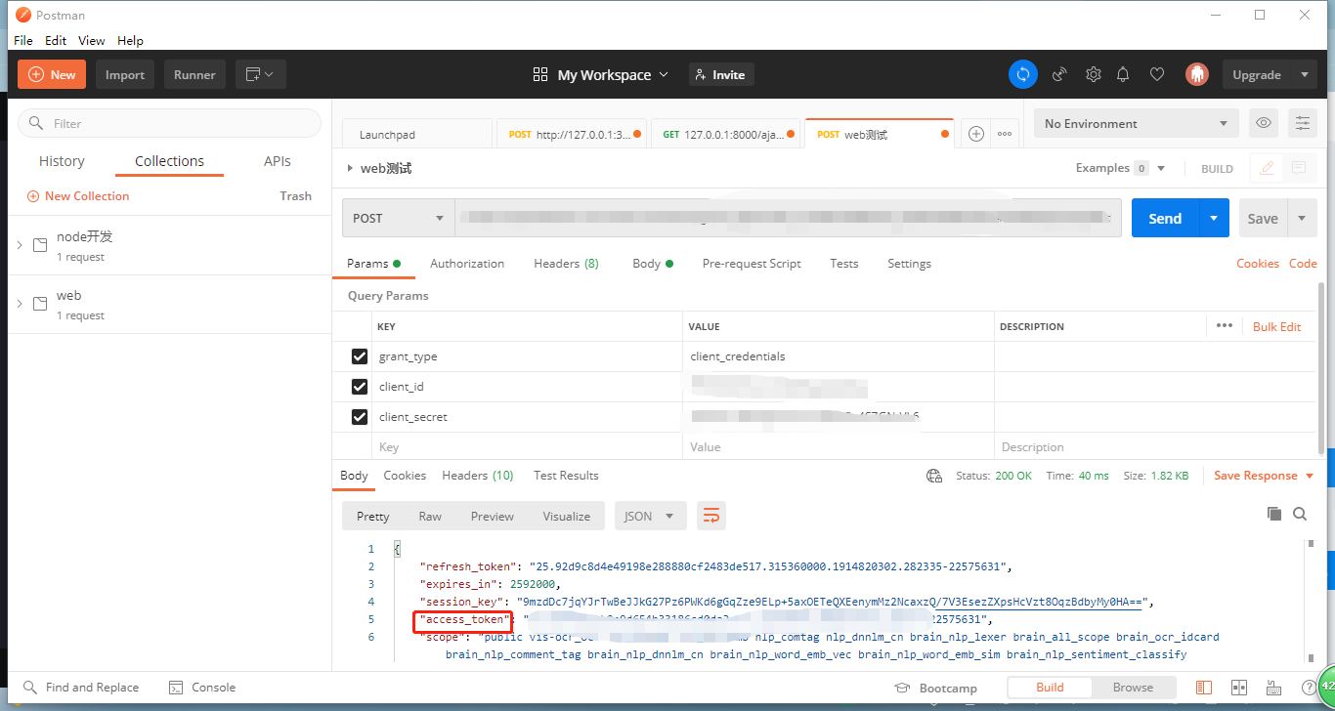Toggle response line wrap icon

(x=711, y=516)
